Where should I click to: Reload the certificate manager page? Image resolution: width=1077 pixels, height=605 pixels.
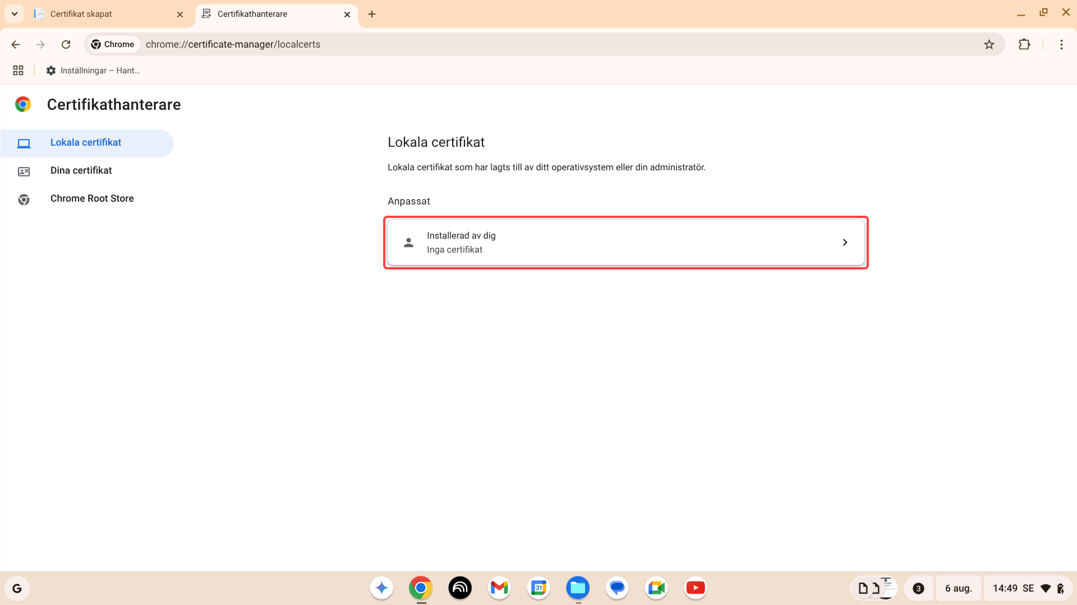click(66, 44)
